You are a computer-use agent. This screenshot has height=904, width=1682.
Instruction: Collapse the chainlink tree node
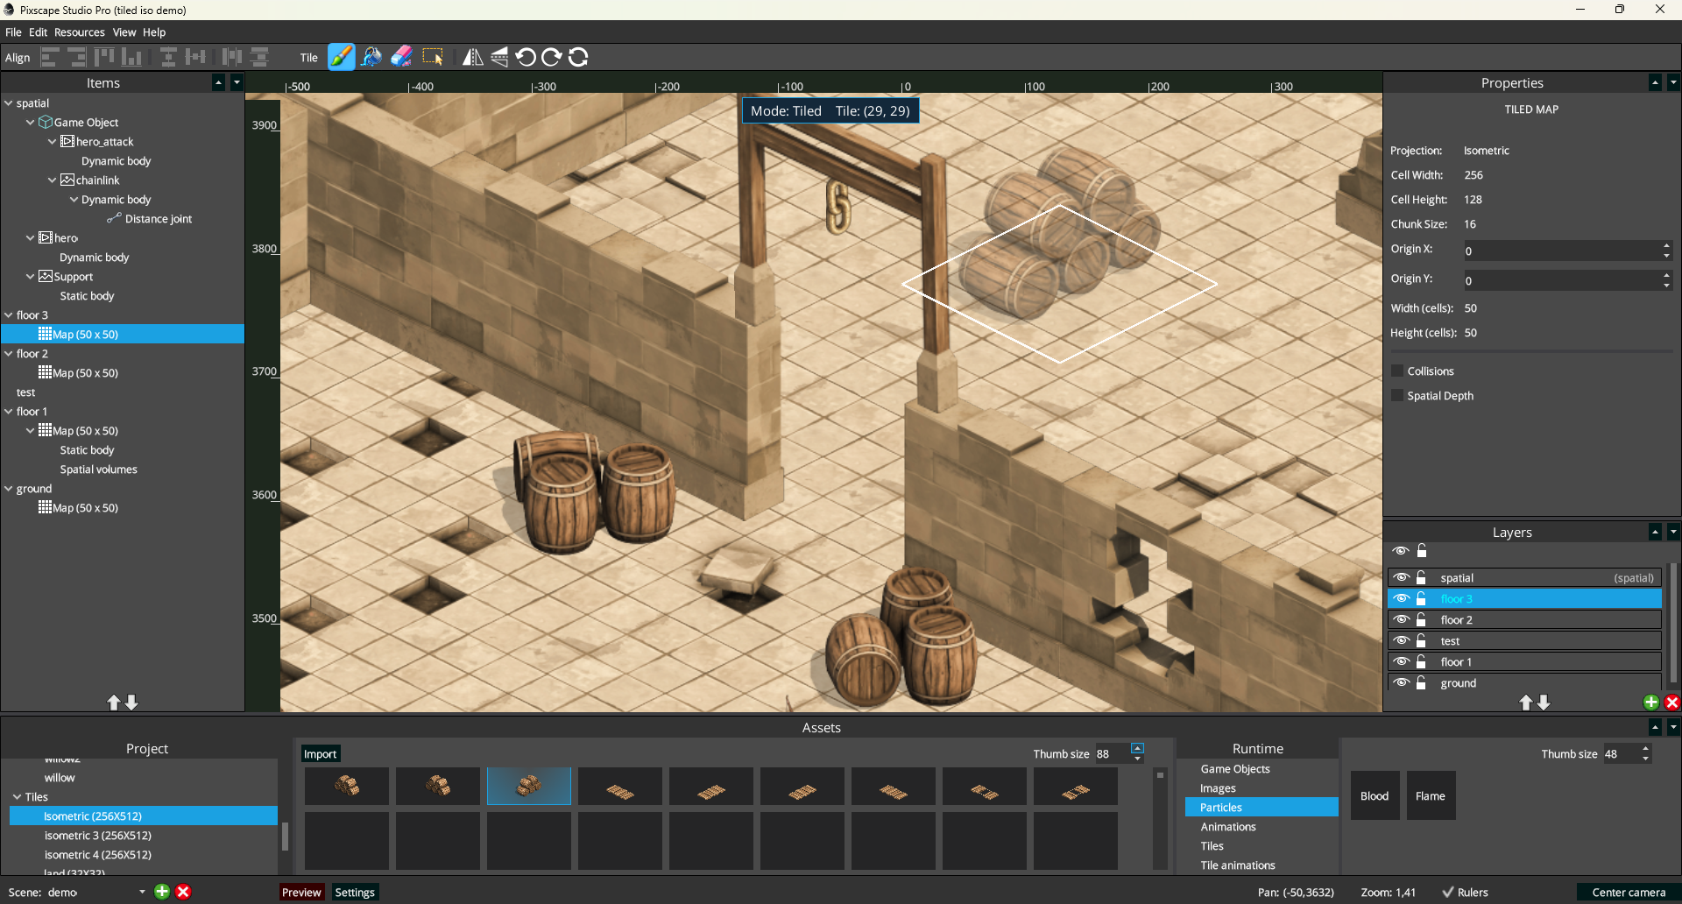53,180
